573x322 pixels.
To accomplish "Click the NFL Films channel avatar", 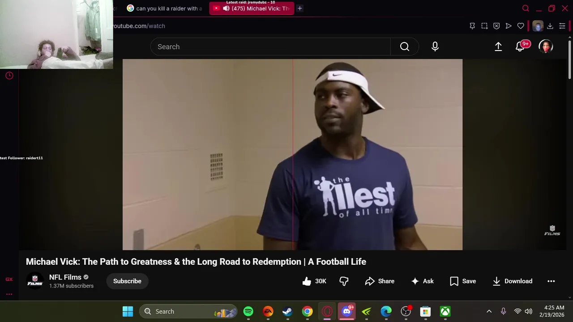I will point(35,281).
